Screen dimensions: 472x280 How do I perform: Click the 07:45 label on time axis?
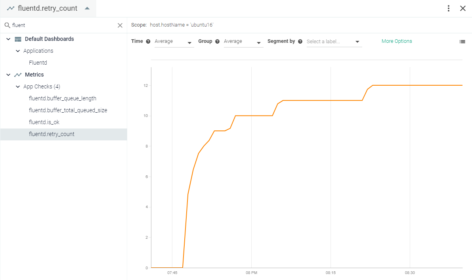[x=172, y=273]
